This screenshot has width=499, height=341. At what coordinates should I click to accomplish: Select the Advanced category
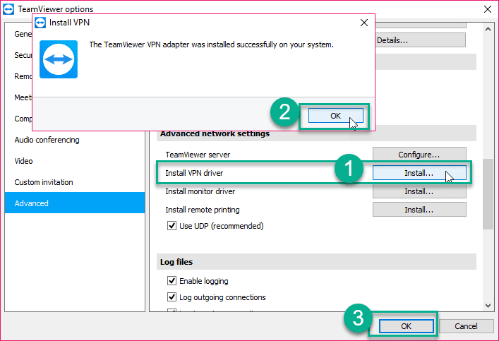[75, 203]
